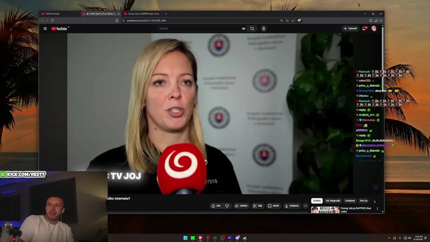This screenshot has height=242, width=430.
Task: Open Brave Shields lion icon
Action: pyautogui.click(x=299, y=21)
